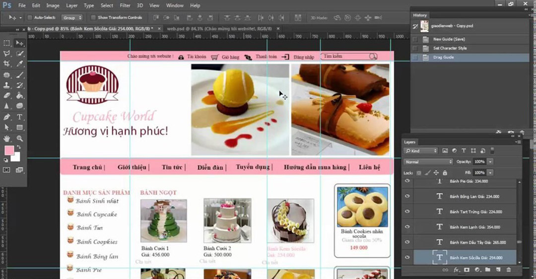536x279 pixels.
Task: Hide the Bánh Kem Dâu Tây layer
Action: [x=407, y=242]
